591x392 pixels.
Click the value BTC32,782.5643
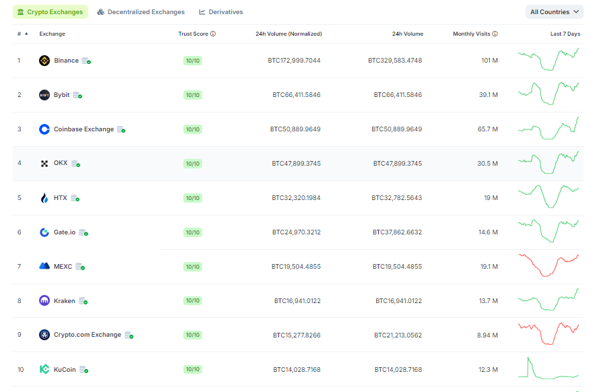397,198
